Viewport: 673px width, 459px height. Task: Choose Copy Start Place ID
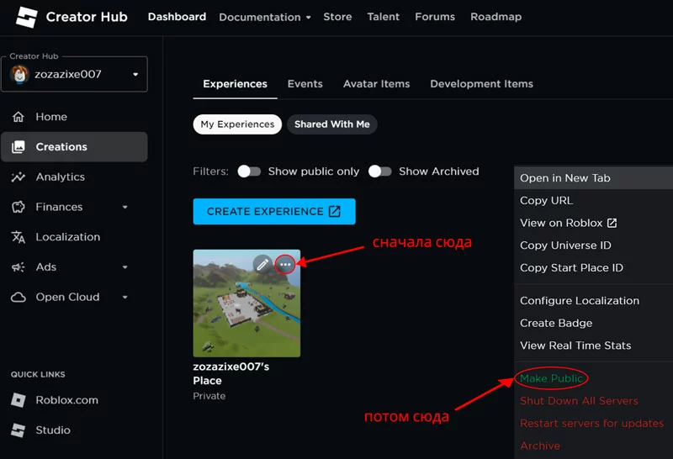(x=593, y=267)
